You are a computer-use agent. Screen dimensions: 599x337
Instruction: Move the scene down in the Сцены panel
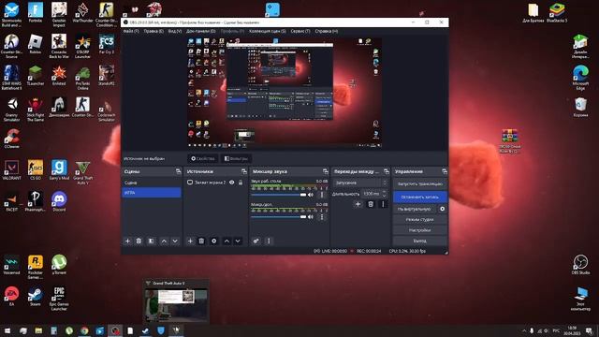(x=175, y=242)
